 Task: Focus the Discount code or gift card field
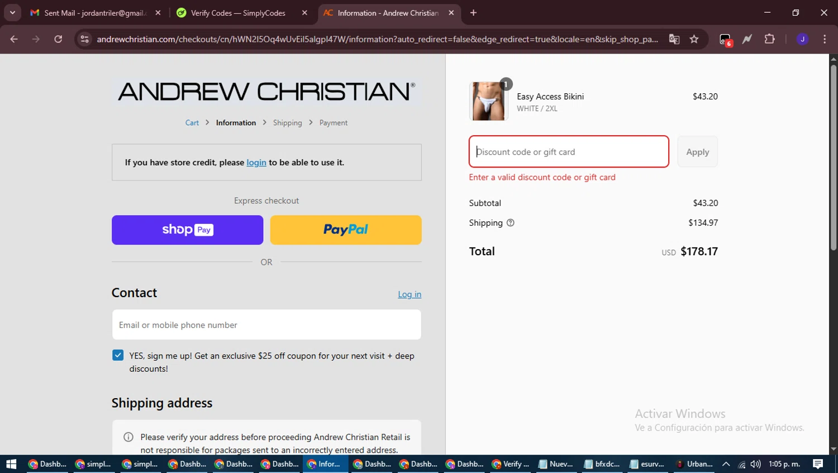pos(569,151)
